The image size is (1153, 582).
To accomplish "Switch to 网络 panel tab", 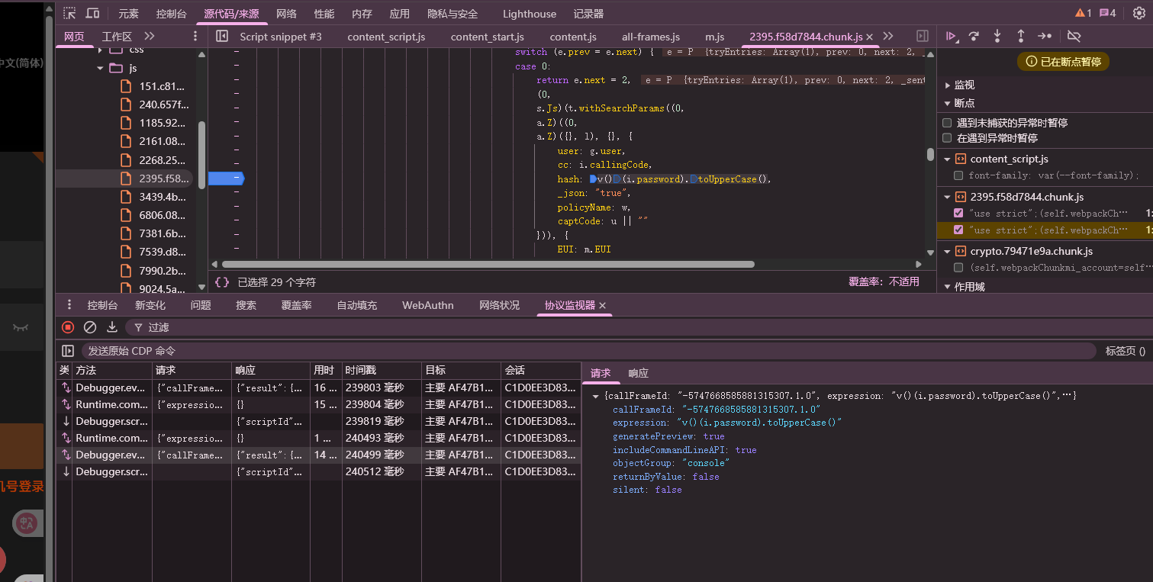I will (286, 14).
